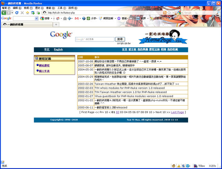Click the 搜尋 button beside Google custom search
Image resolution: width=222 pixels, height=169 pixels.
coord(120,39)
